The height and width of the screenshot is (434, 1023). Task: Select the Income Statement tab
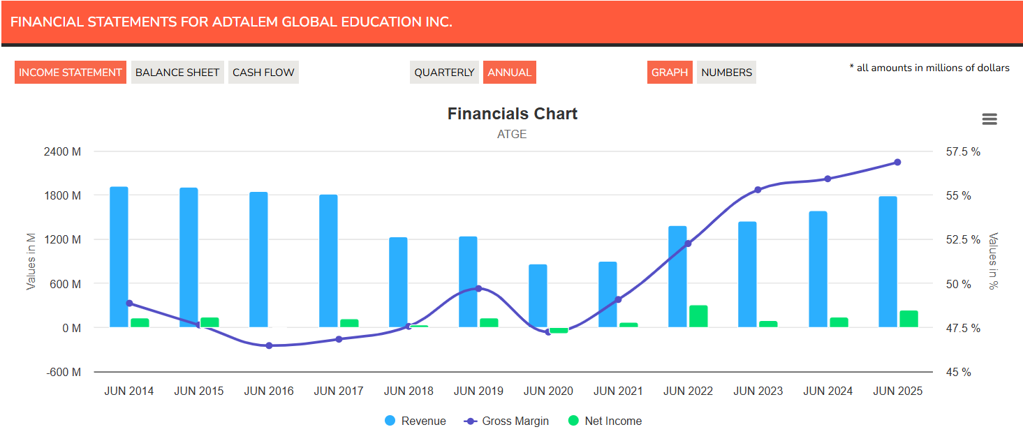point(71,73)
